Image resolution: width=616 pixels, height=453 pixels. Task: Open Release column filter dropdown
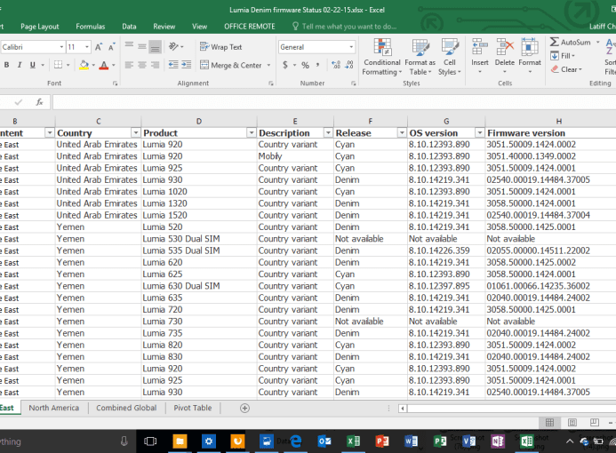pos(402,133)
